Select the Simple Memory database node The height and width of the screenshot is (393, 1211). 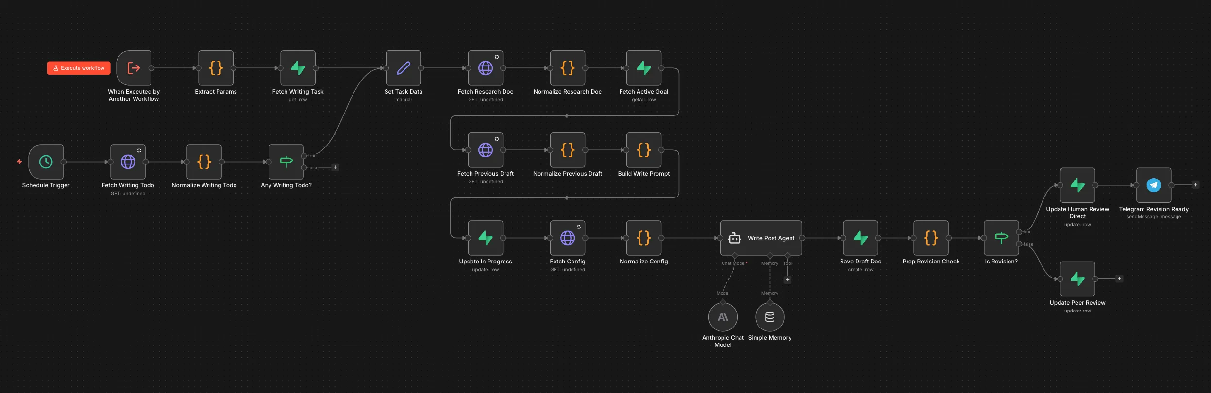tap(770, 317)
